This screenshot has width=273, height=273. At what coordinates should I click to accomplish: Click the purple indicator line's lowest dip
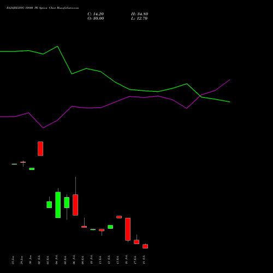tap(43, 128)
